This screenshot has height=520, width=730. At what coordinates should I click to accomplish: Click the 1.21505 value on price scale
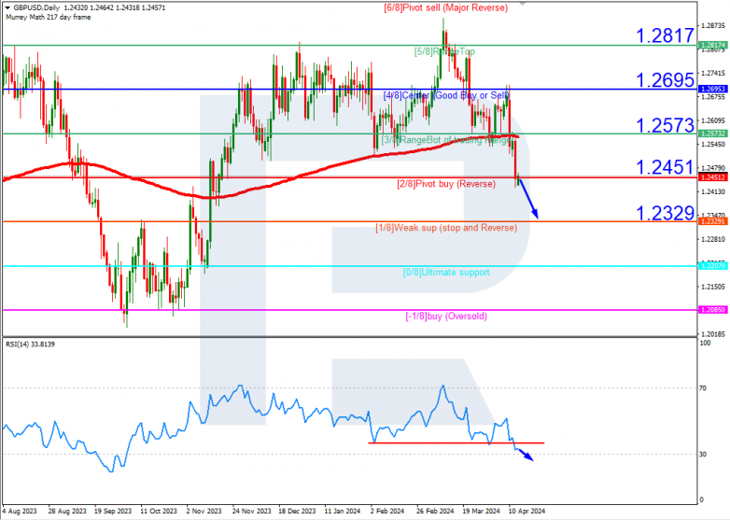(x=713, y=287)
